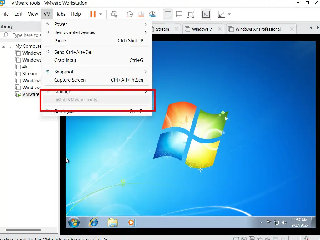320x240 pixels.
Task: Toggle the thumbnail bar view icon
Action: tap(179, 14)
